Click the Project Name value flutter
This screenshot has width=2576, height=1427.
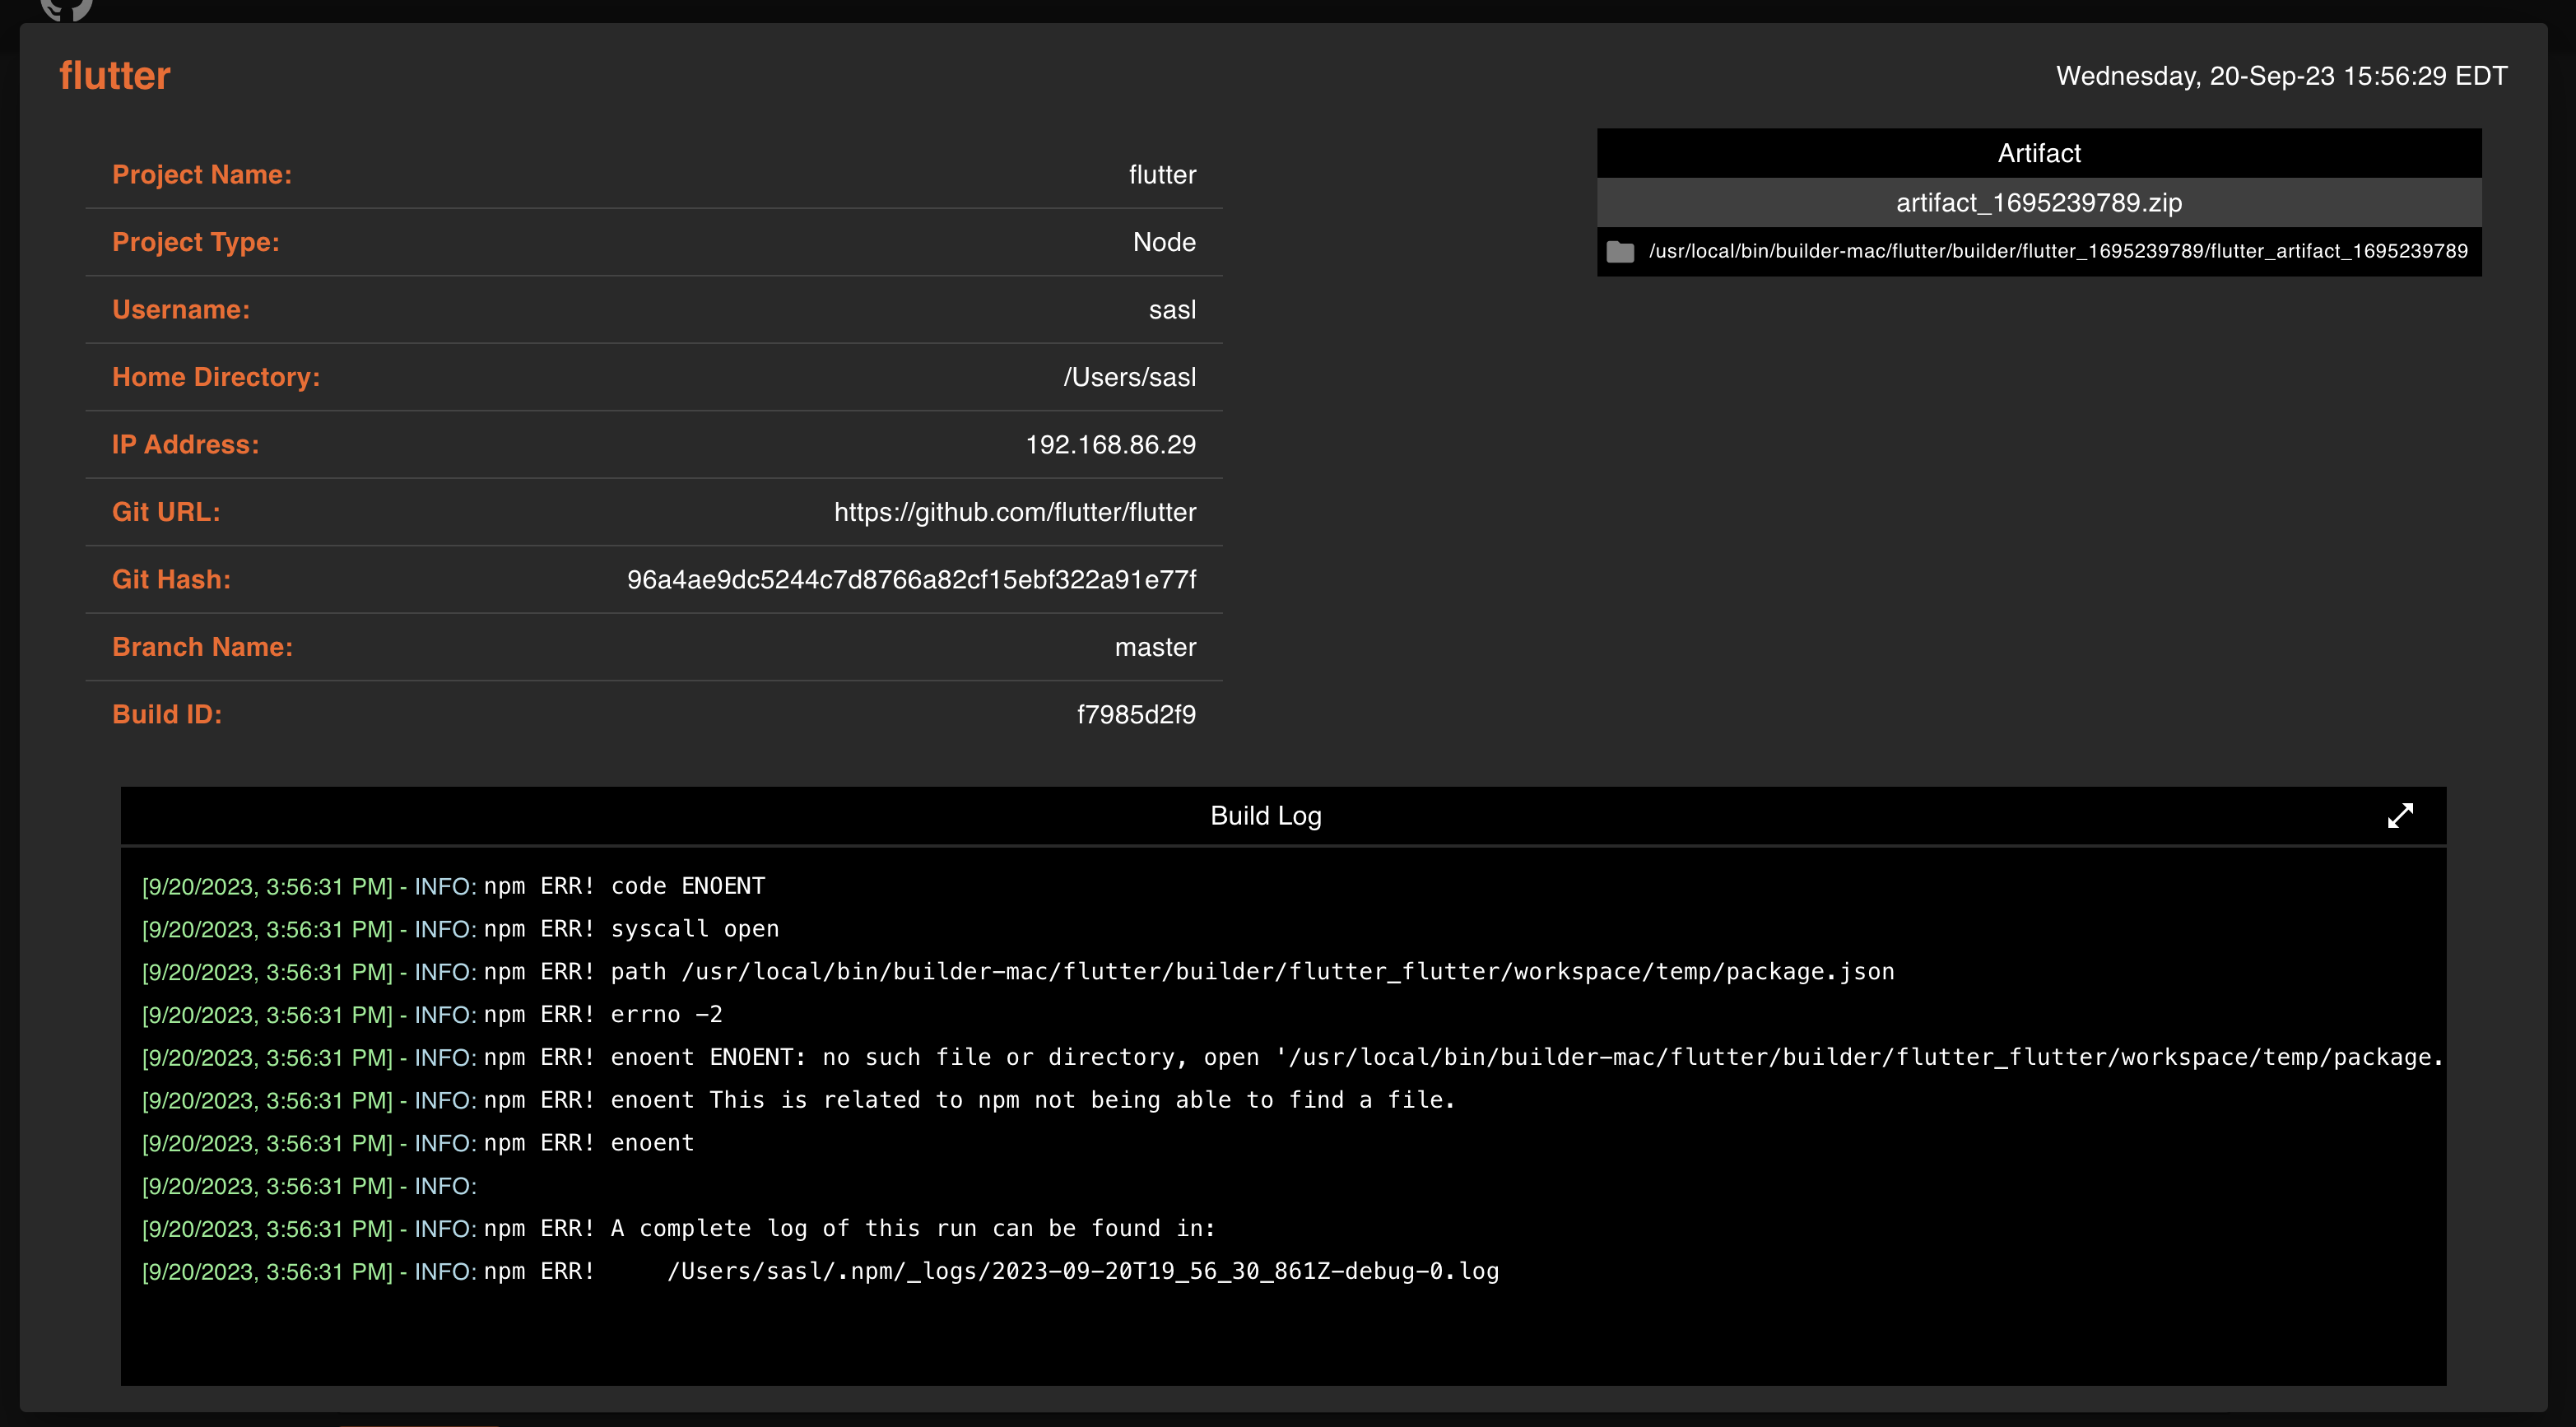1162,175
